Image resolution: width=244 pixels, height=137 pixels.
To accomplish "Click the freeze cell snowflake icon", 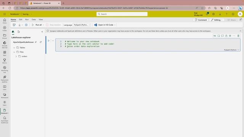I will 230,36.
